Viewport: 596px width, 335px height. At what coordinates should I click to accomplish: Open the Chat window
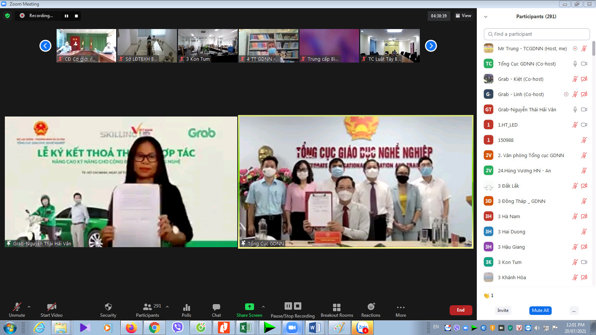tap(216, 310)
